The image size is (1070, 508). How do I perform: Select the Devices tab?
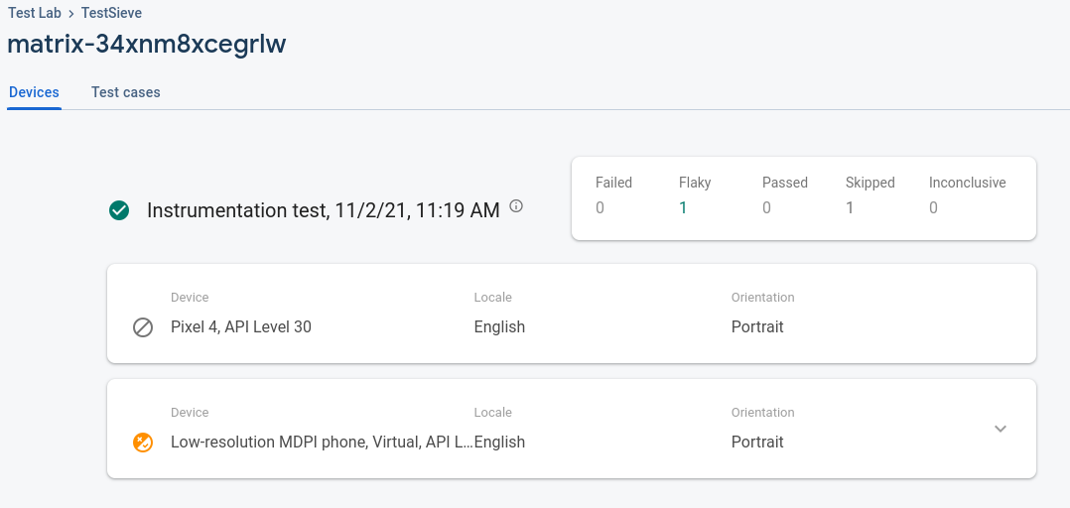coord(34,92)
